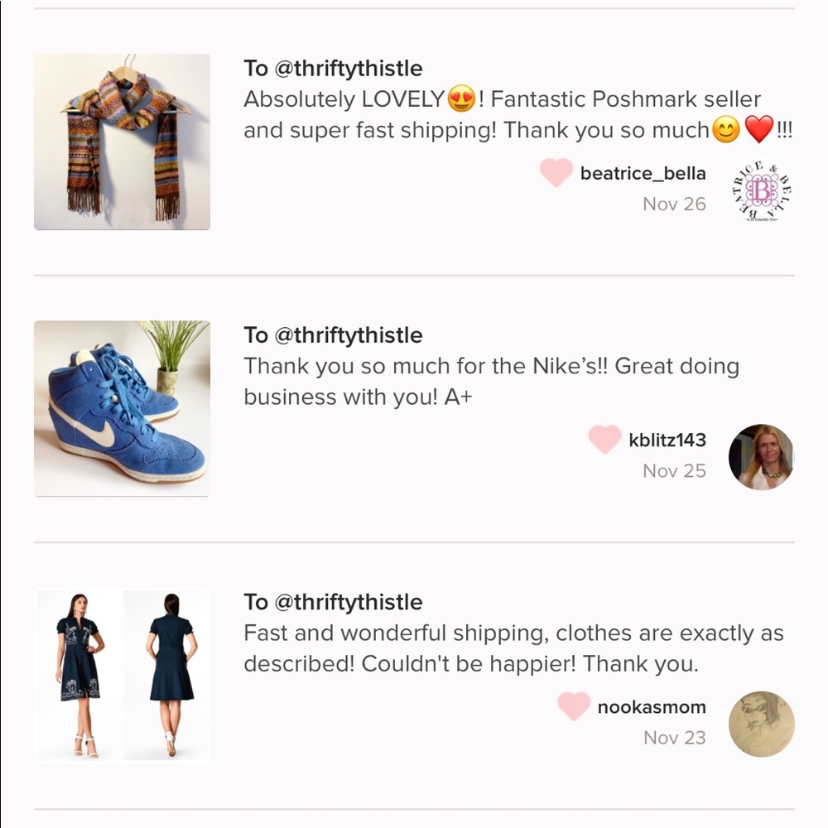Screen dimensions: 828x828
Task: Toggle the like heart on the dress review
Action: coord(573,707)
